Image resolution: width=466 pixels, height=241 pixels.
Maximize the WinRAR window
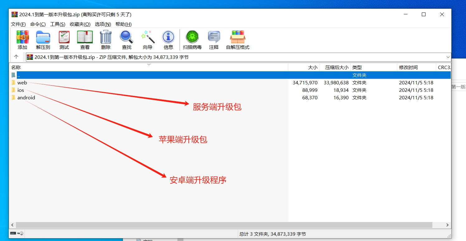click(424, 14)
